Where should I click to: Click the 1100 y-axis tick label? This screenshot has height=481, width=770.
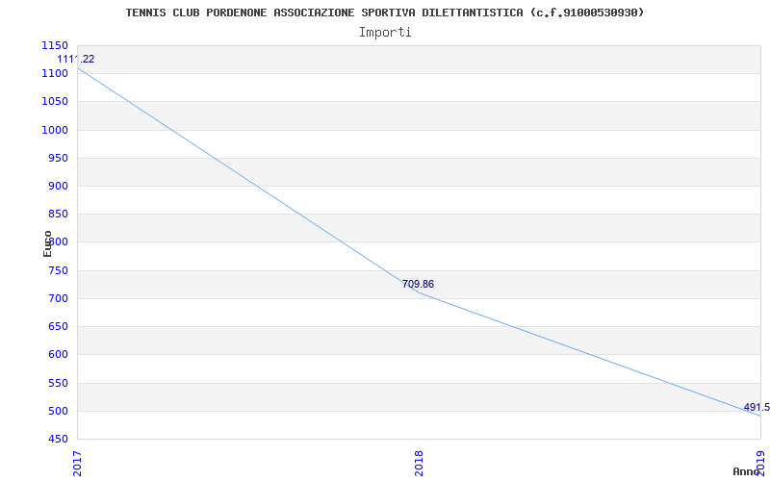[x=55, y=74]
